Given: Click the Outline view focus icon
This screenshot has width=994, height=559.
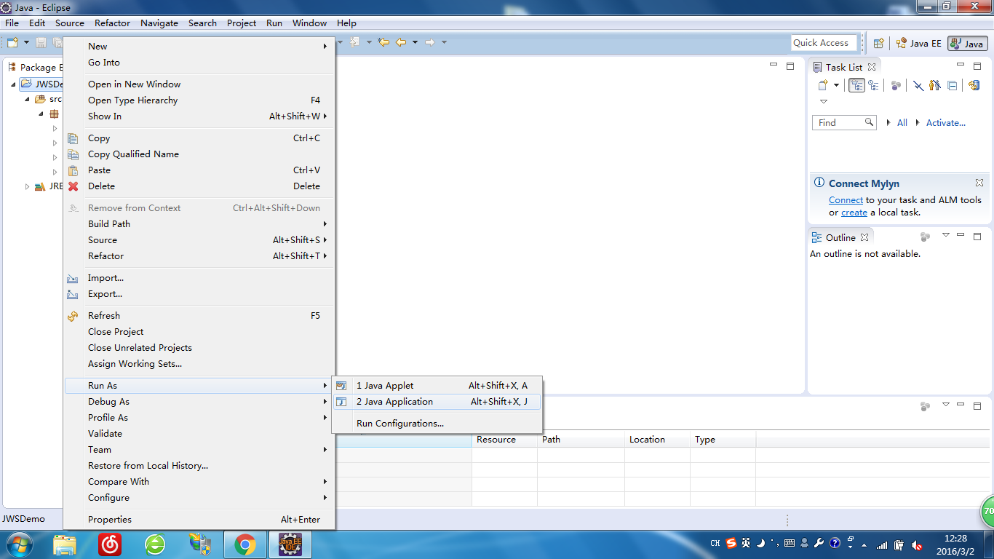Looking at the screenshot, I should [x=925, y=237].
